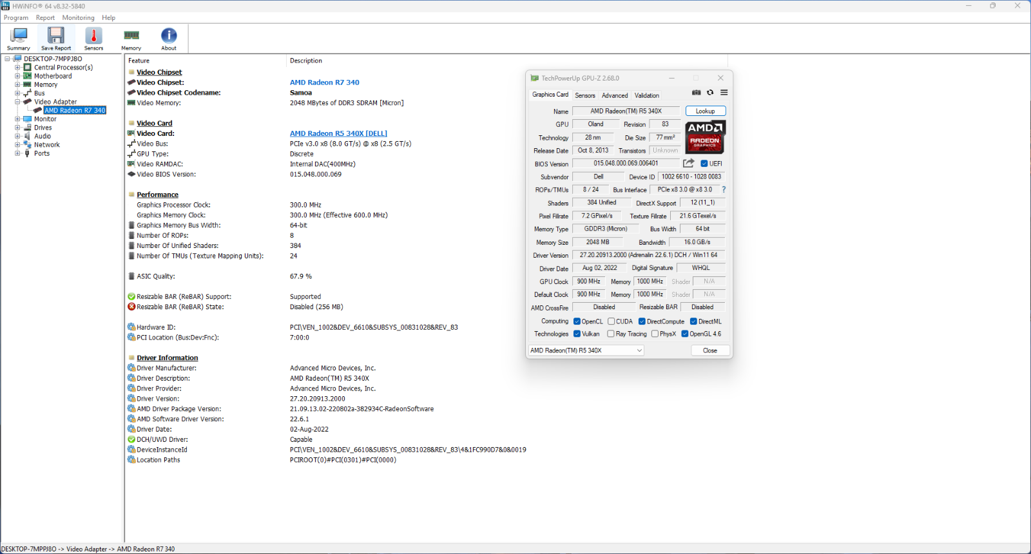1031x554 pixels.
Task: Click the Lookup button in GPU-Z
Action: [x=706, y=111]
